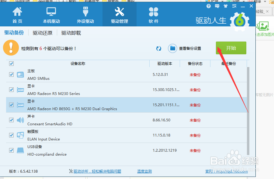Select the Conexant SmartAudio HD name
The height and width of the screenshot is (179, 274).
pos(50,124)
